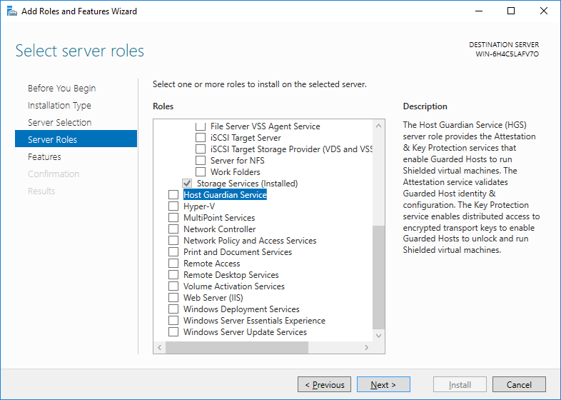Screen dimensions: 561x400
Task: Check the iSCSI Target Server option
Action: [201, 138]
